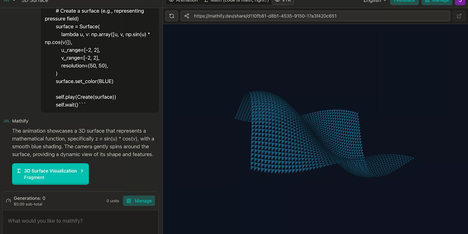The width and height of the screenshot is (468, 234).
Task: Open the English language dropdown
Action: [x=375, y=1]
